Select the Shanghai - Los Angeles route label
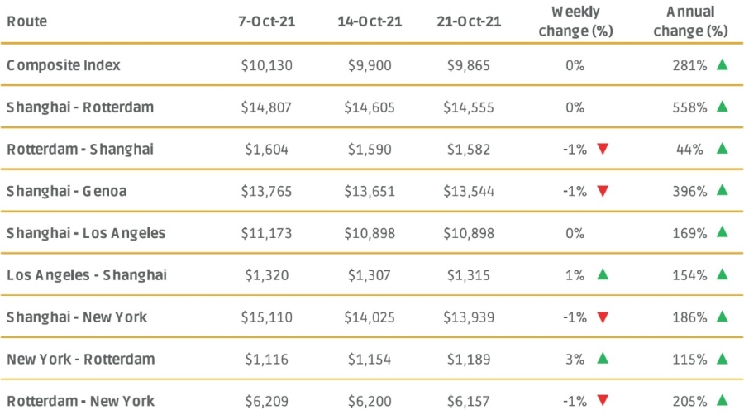Image resolution: width=744 pixels, height=415 pixels. 86,232
